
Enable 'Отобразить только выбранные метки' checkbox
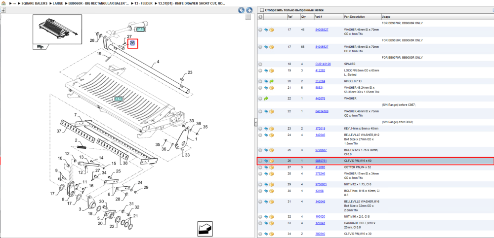(x=261, y=10)
